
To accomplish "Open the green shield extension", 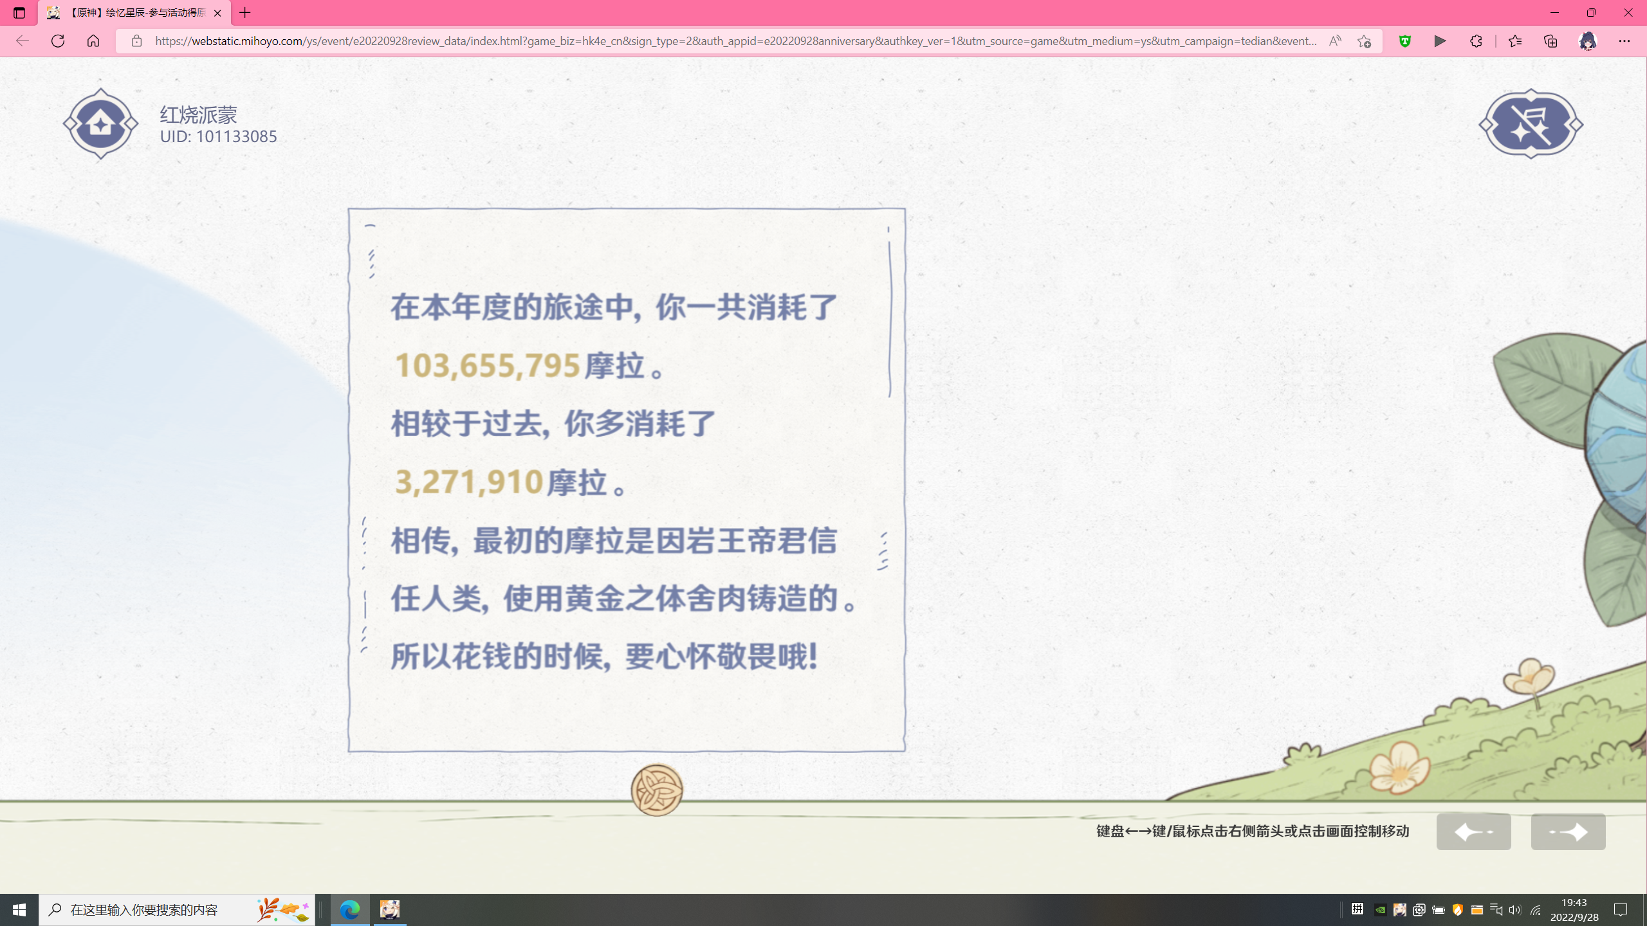I will pos(1405,41).
